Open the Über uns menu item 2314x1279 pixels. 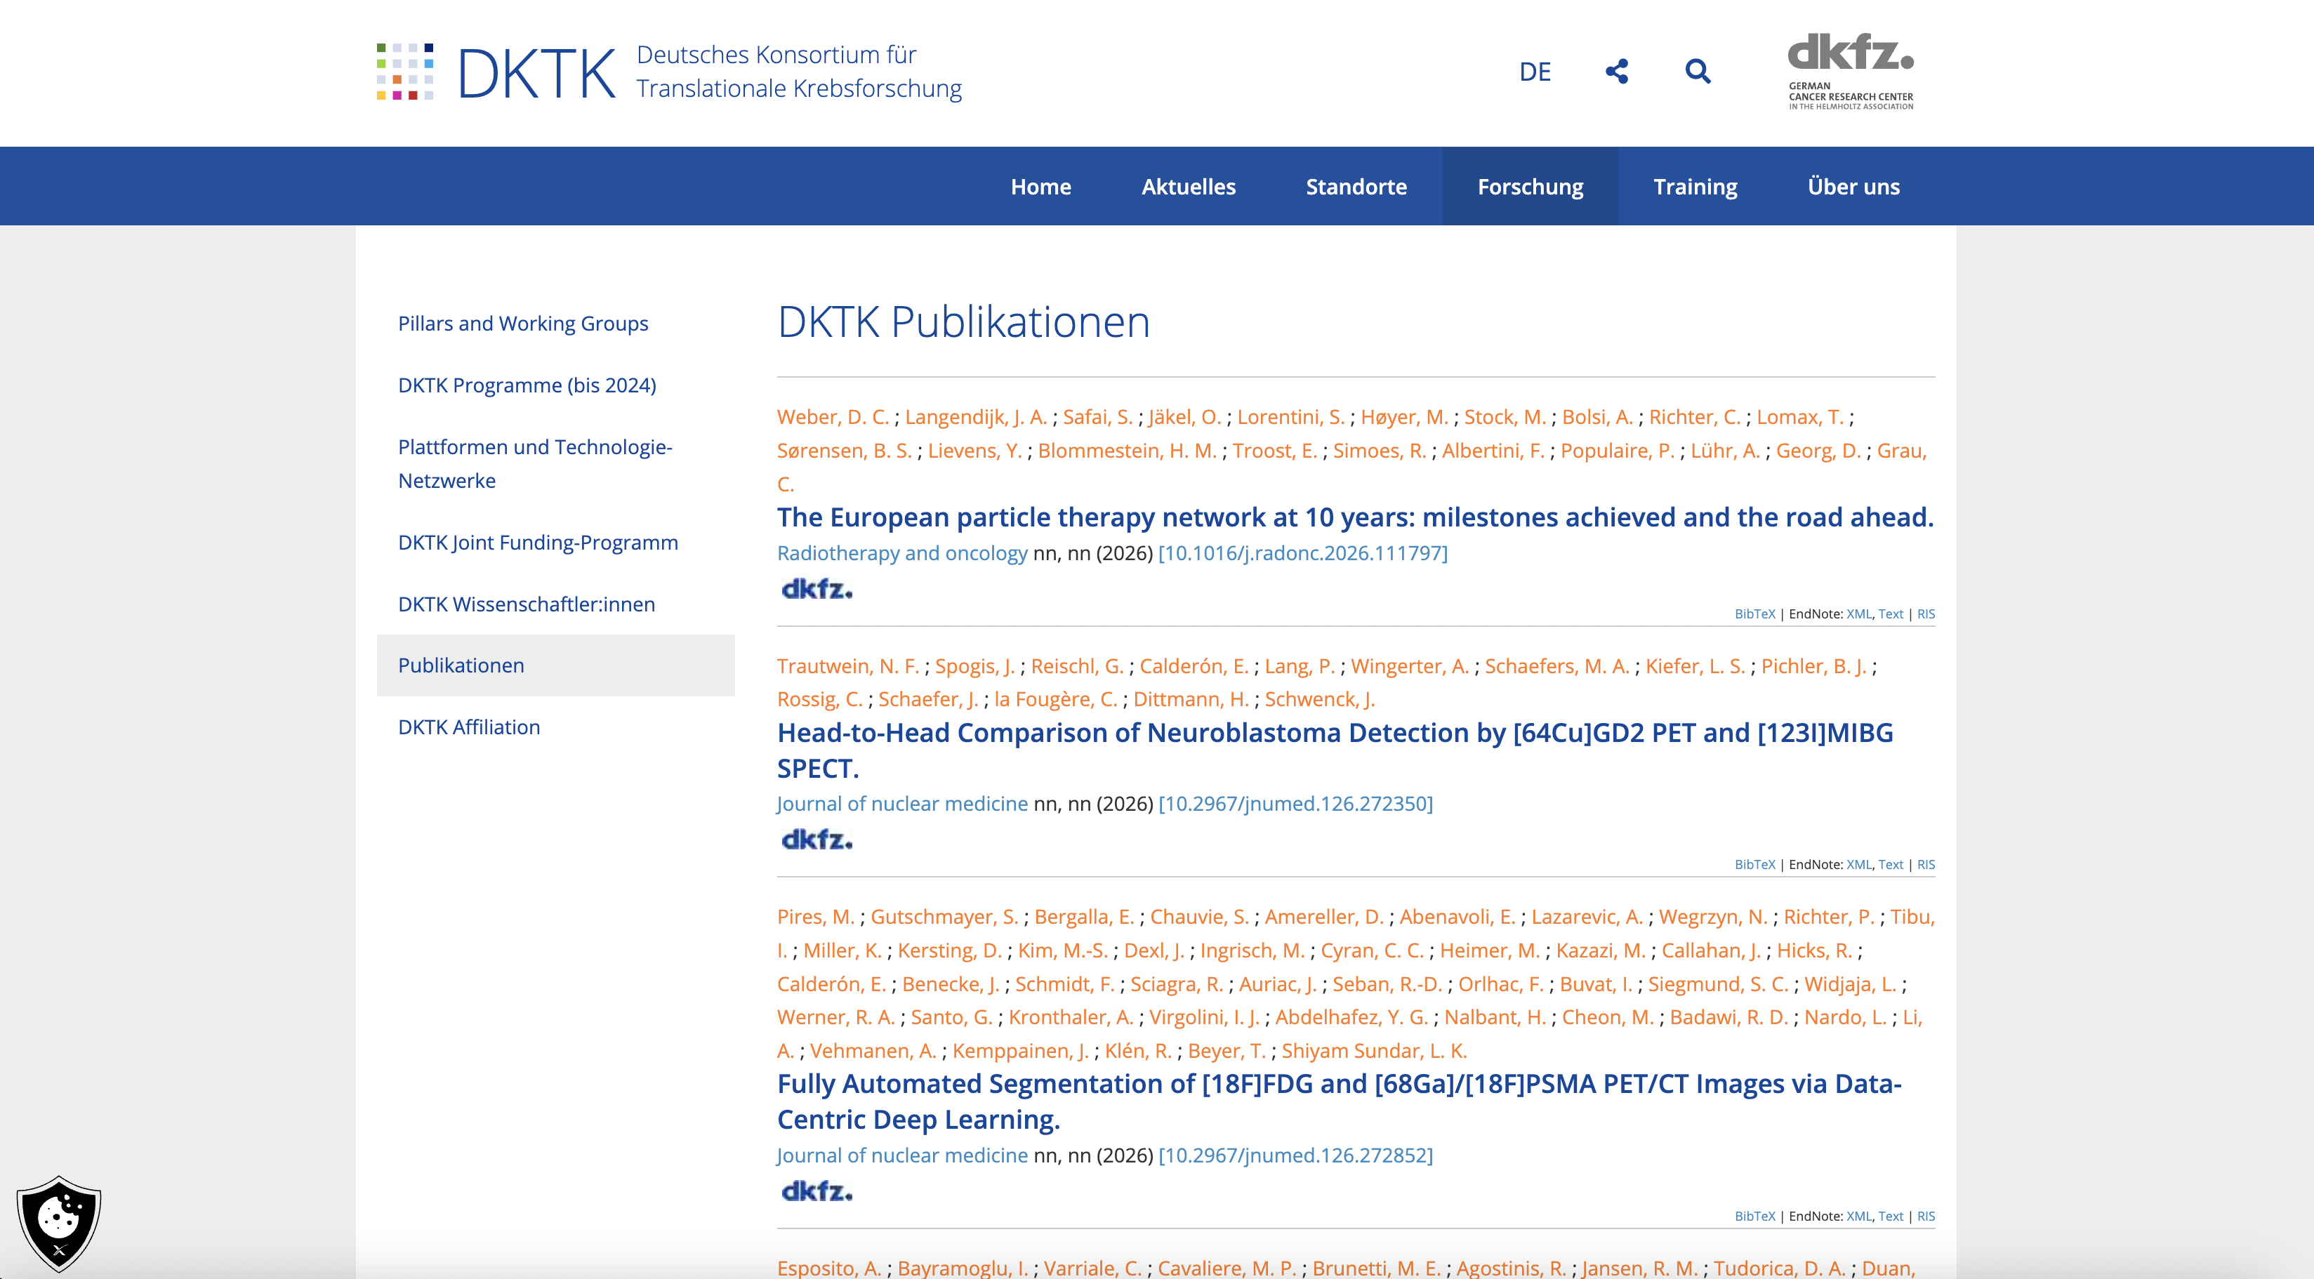tap(1853, 186)
